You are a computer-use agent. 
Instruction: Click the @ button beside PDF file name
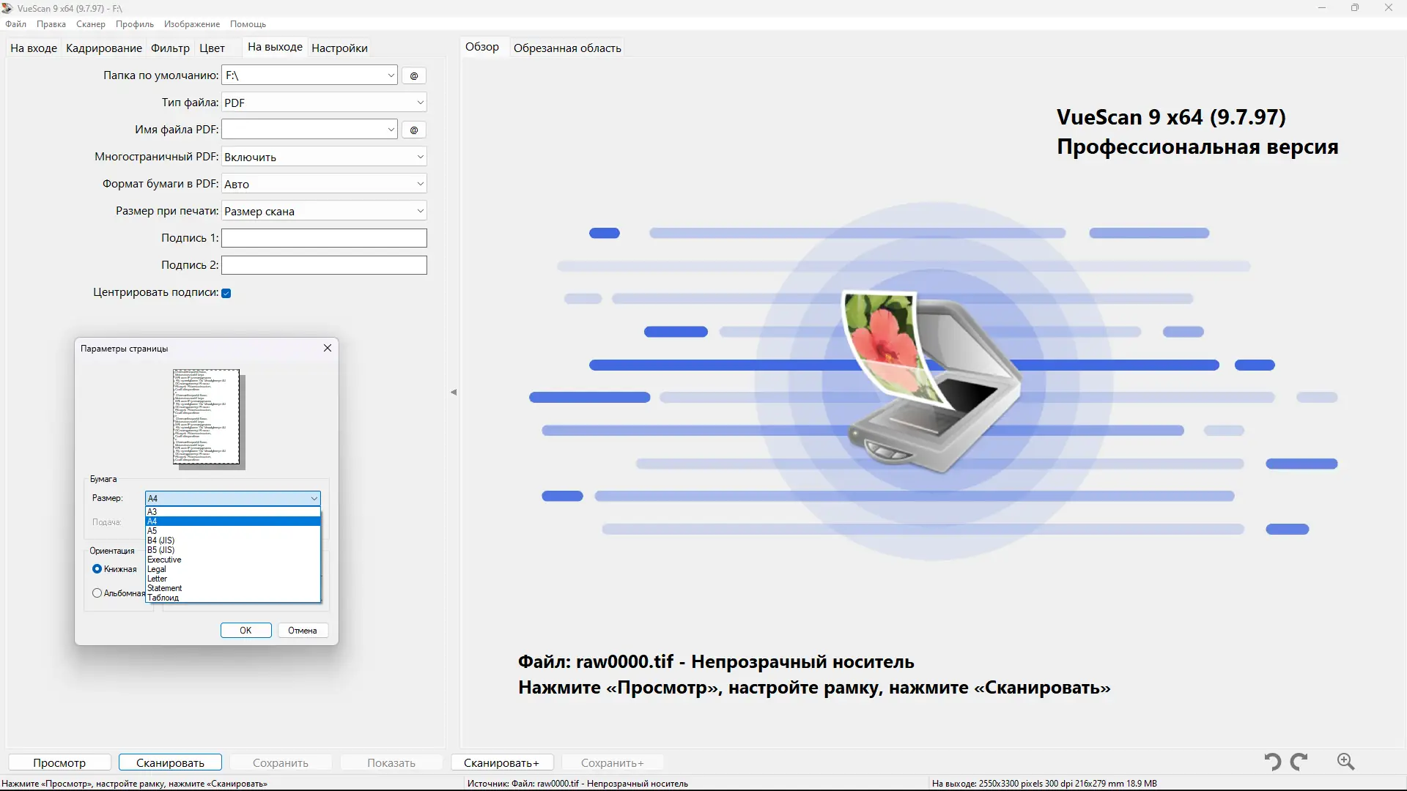click(x=414, y=130)
